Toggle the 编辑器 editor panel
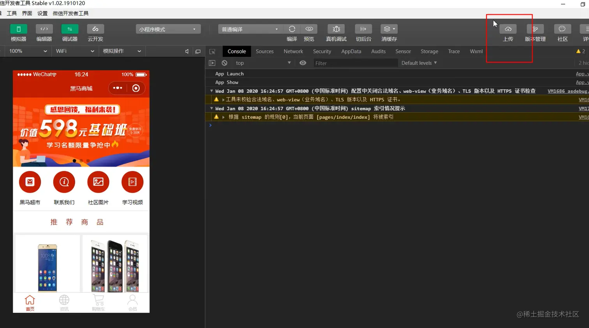This screenshot has height=328, width=589. 44,29
